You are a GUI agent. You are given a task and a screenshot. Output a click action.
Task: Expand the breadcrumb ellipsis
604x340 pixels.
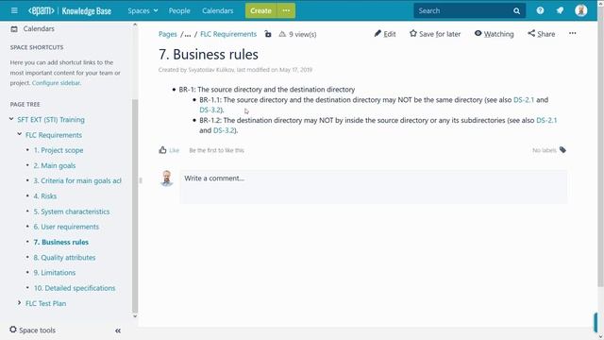(188, 35)
